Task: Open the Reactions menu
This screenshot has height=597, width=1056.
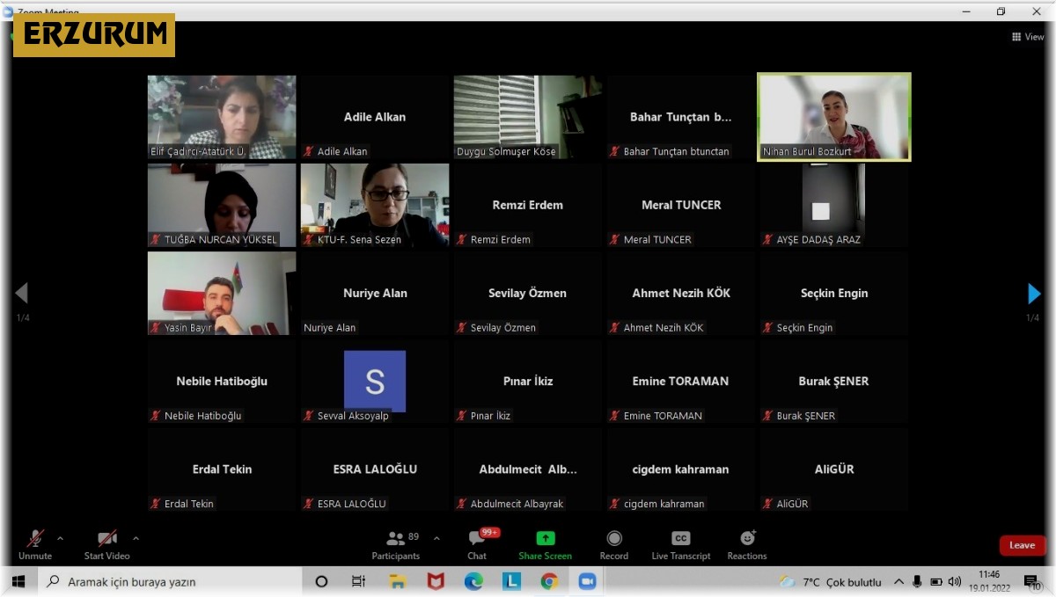Action: pos(746,544)
